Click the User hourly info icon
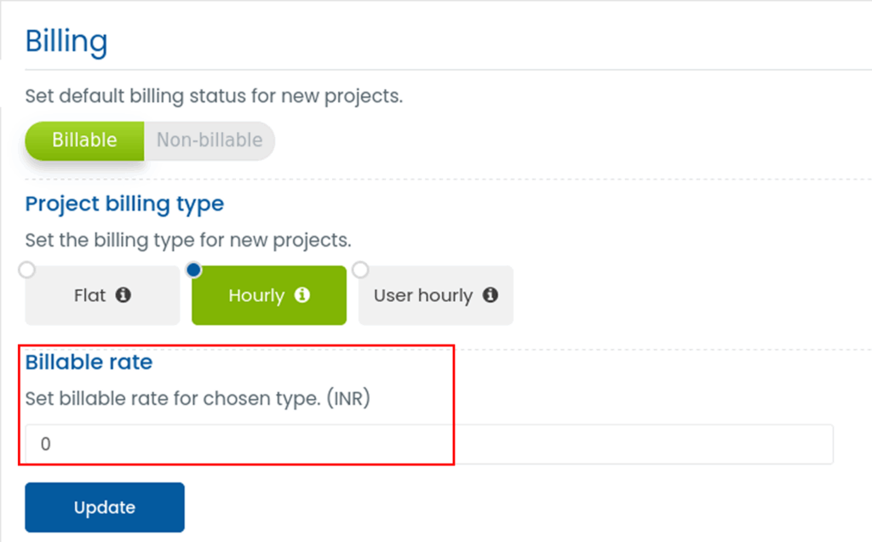The image size is (872, 542). [x=490, y=295]
